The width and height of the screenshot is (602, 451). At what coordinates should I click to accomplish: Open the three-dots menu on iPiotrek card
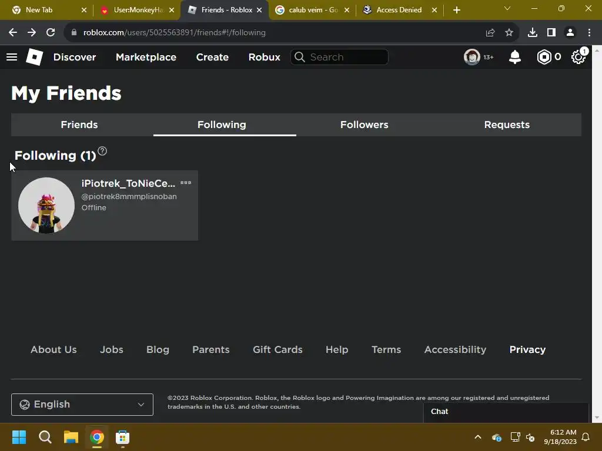(186, 183)
